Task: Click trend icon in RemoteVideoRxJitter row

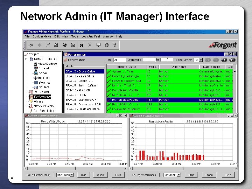Action: [109, 100]
